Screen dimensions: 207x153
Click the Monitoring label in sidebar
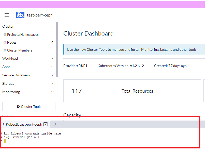coord(11,92)
